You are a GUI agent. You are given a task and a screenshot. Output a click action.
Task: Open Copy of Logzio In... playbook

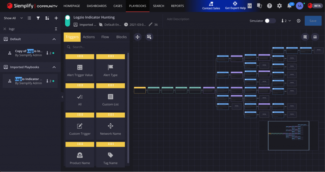click(x=30, y=53)
